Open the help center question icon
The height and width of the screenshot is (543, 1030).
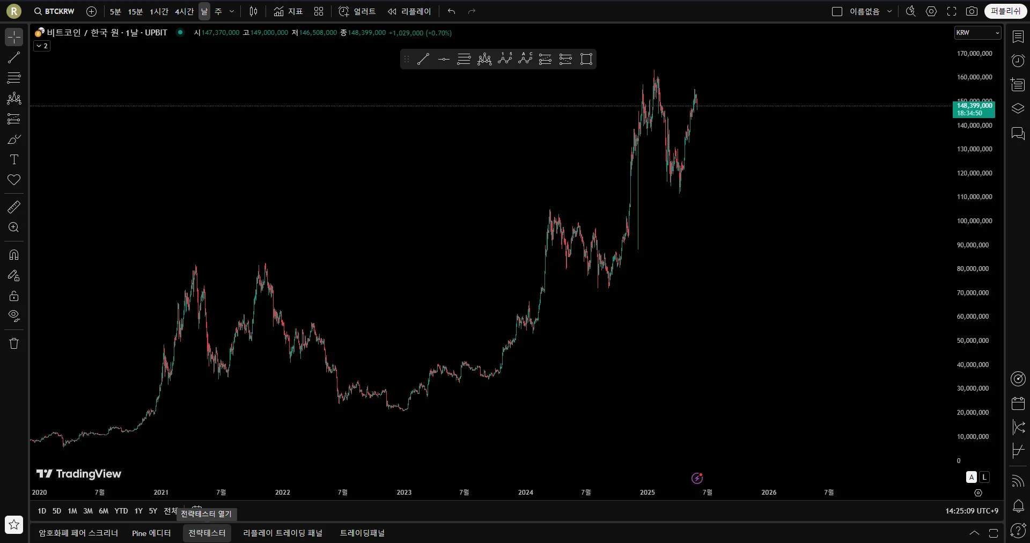pos(1018,530)
